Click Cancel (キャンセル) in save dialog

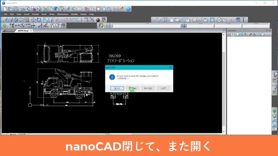click(148, 88)
